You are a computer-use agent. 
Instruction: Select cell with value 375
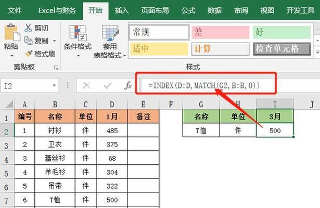[112, 145]
